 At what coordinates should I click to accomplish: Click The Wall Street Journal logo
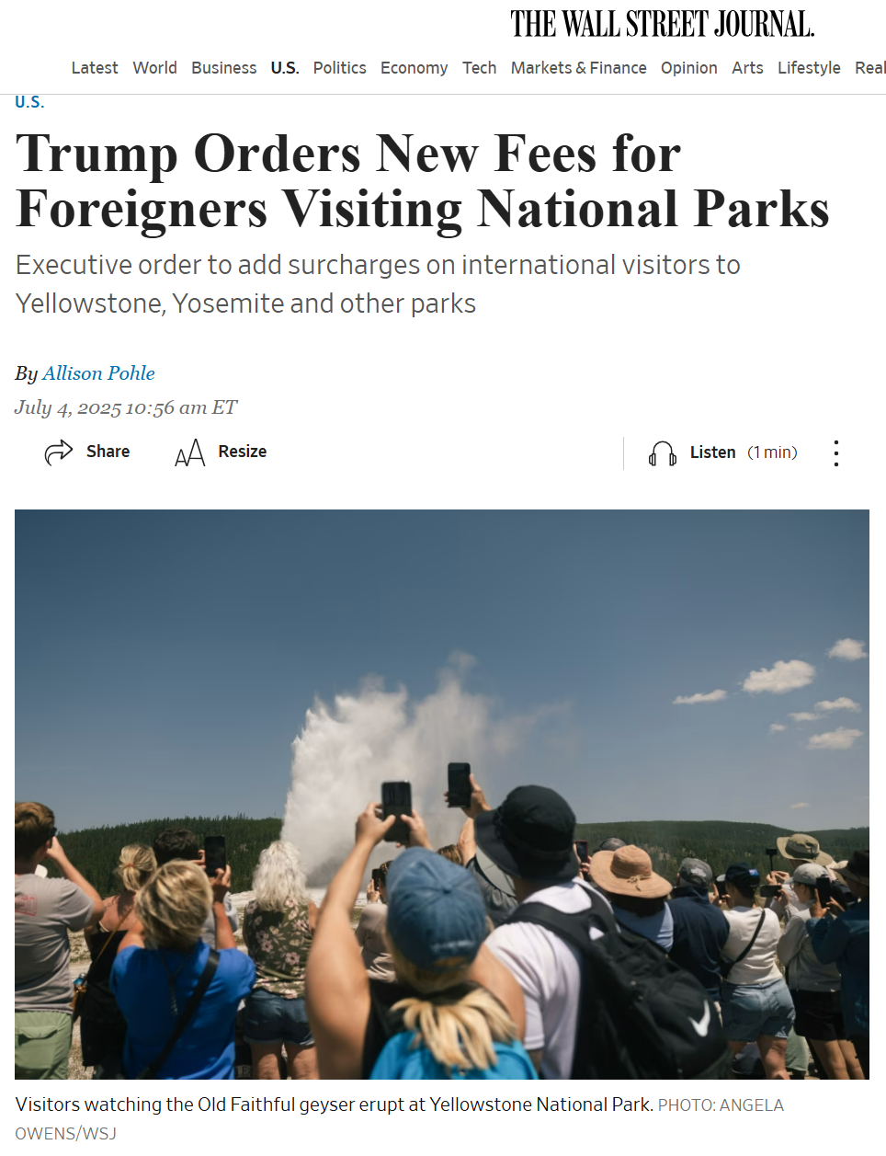[662, 24]
